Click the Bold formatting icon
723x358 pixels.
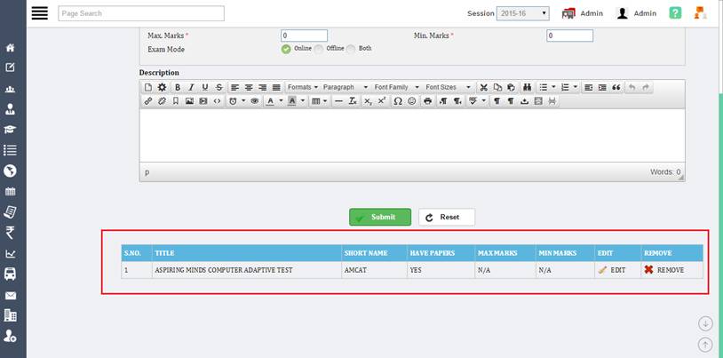(x=178, y=87)
